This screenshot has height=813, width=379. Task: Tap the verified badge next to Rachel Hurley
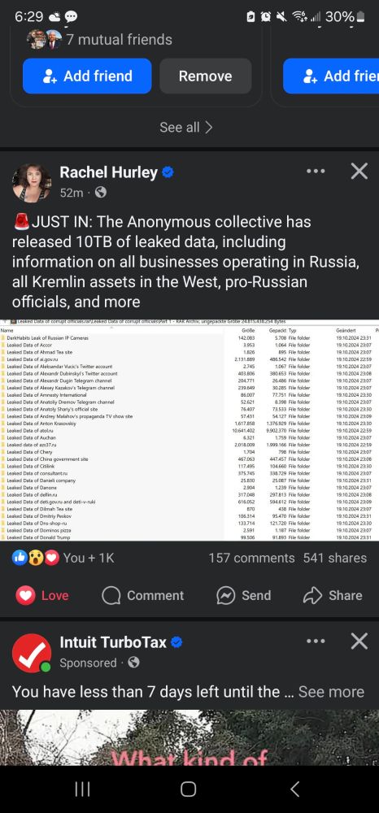[x=168, y=172]
